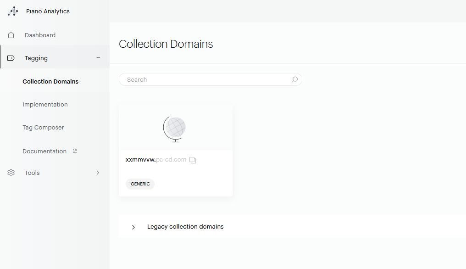Click the Tagging tag icon in sidebar
This screenshot has height=269, width=466.
tap(11, 58)
